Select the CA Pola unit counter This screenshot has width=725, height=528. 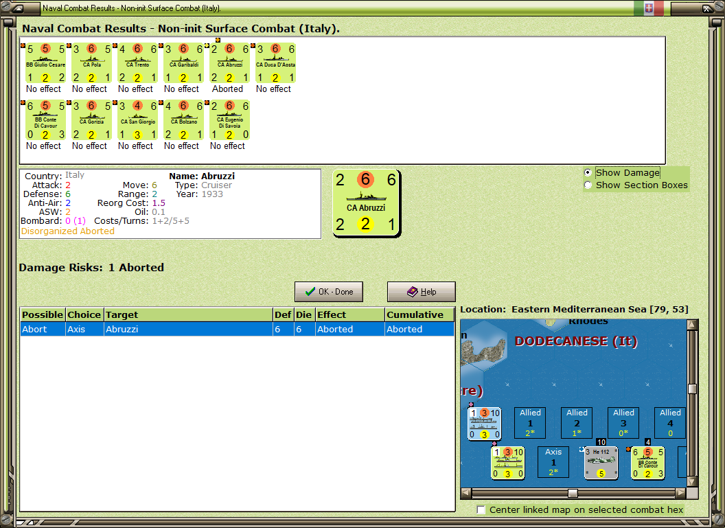pyautogui.click(x=91, y=63)
